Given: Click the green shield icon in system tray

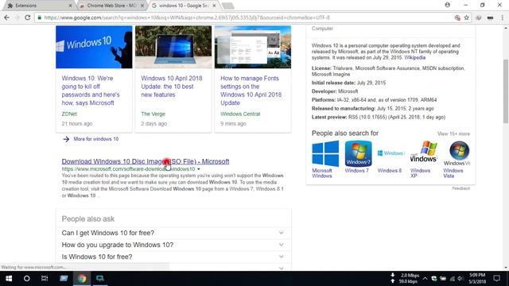Looking at the screenshot, I should [x=434, y=279].
